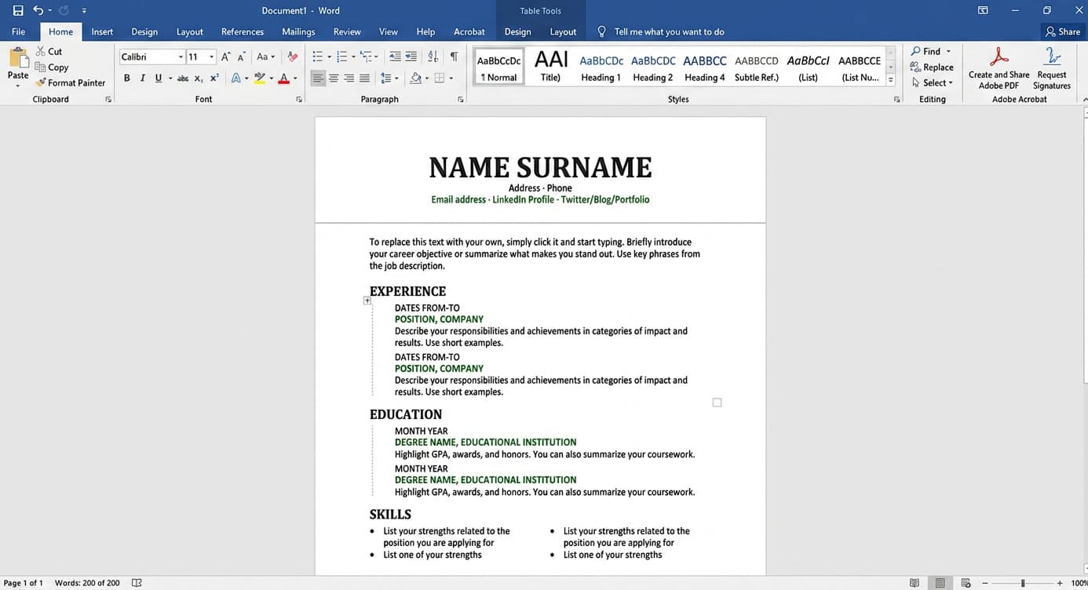Switch to the Review tab
1088x590 pixels.
[347, 31]
